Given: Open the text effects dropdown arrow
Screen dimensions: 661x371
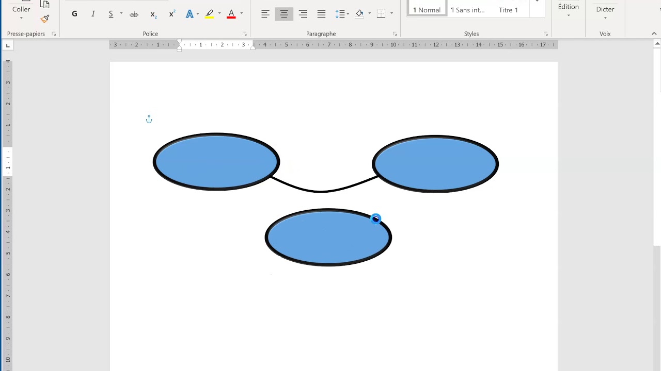Looking at the screenshot, I should pyautogui.click(x=198, y=14).
